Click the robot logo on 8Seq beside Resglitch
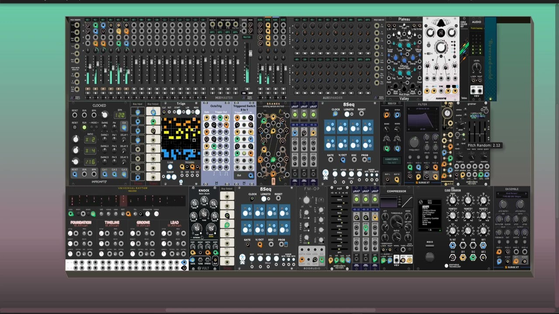 click(325, 174)
